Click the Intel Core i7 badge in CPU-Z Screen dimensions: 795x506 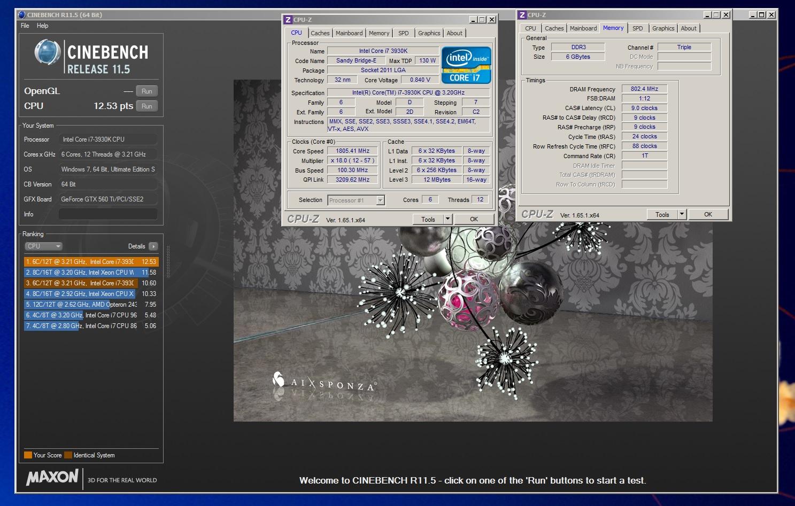(467, 65)
